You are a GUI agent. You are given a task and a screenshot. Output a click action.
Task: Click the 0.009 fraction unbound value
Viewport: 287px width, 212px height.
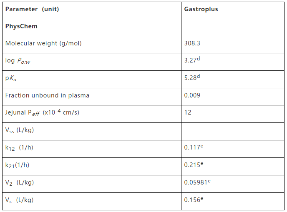[192, 95]
